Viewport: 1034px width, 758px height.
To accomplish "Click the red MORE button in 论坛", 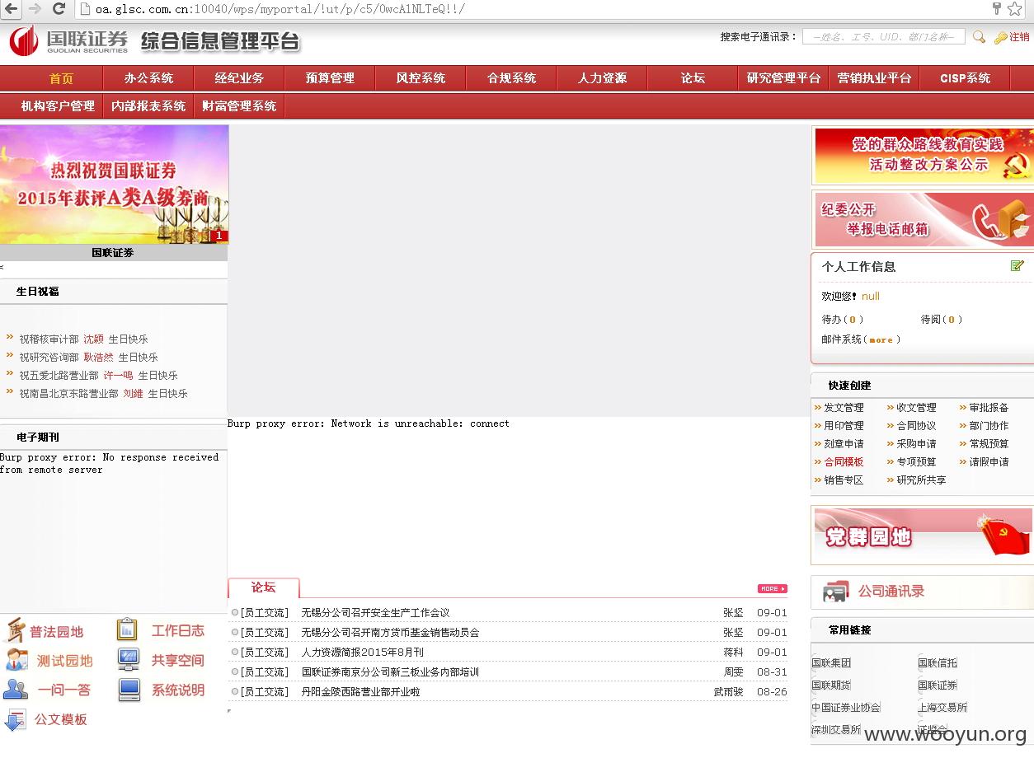I will tap(773, 588).
